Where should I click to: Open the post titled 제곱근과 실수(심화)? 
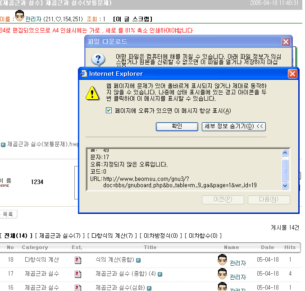(x=120, y=287)
